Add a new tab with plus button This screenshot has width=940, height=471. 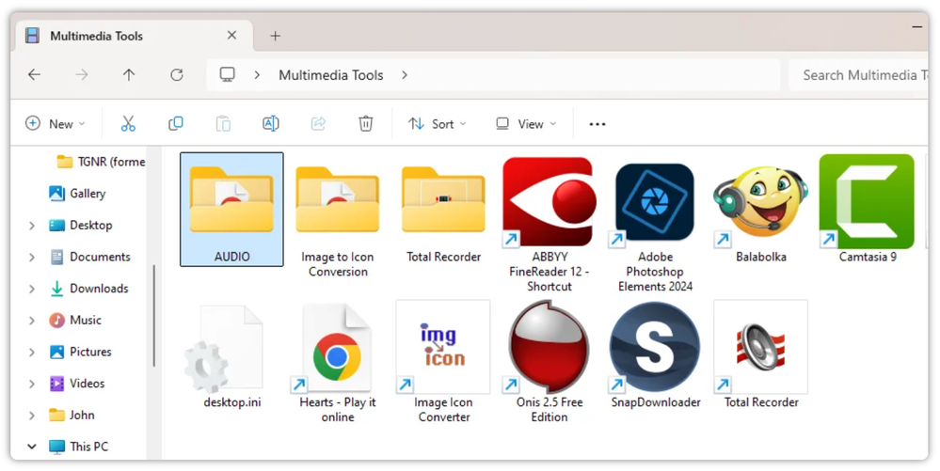click(275, 36)
